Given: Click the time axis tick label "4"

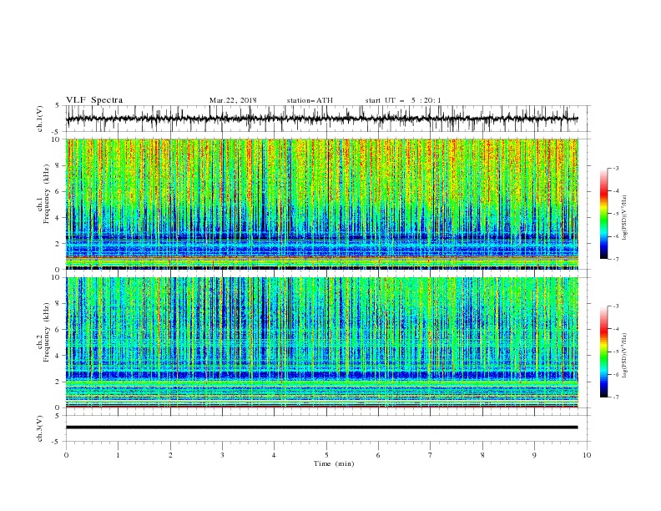Looking at the screenshot, I should click(274, 455).
